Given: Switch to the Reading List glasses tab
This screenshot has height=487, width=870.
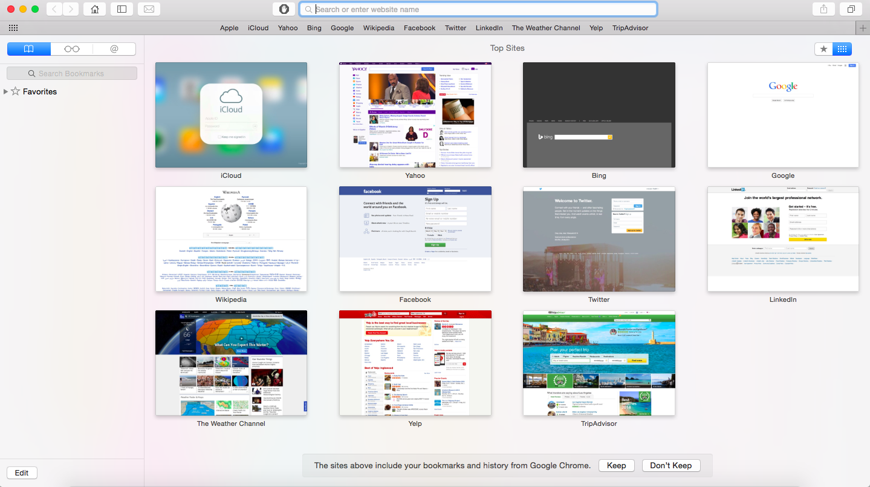Looking at the screenshot, I should 71,49.
